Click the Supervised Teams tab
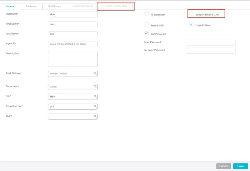 click(83, 6)
